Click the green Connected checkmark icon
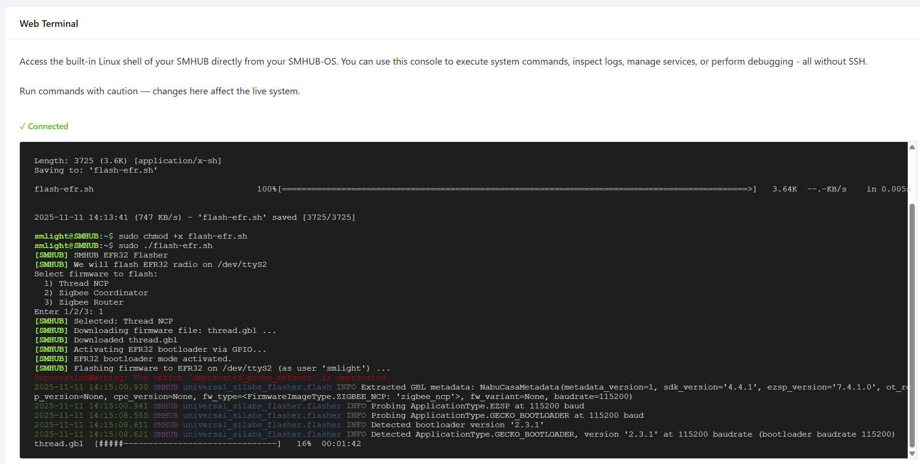Screen dimensions: 920x464 tap(22, 126)
